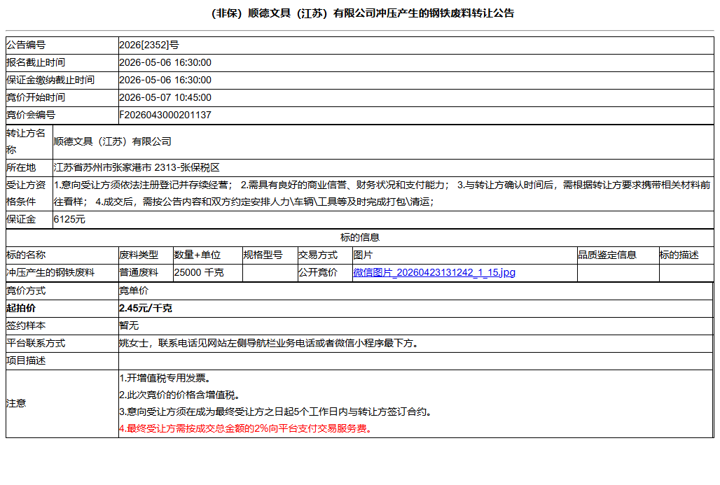Click the 平台联系方式 label
Screen dimensions: 720x485
(35, 343)
